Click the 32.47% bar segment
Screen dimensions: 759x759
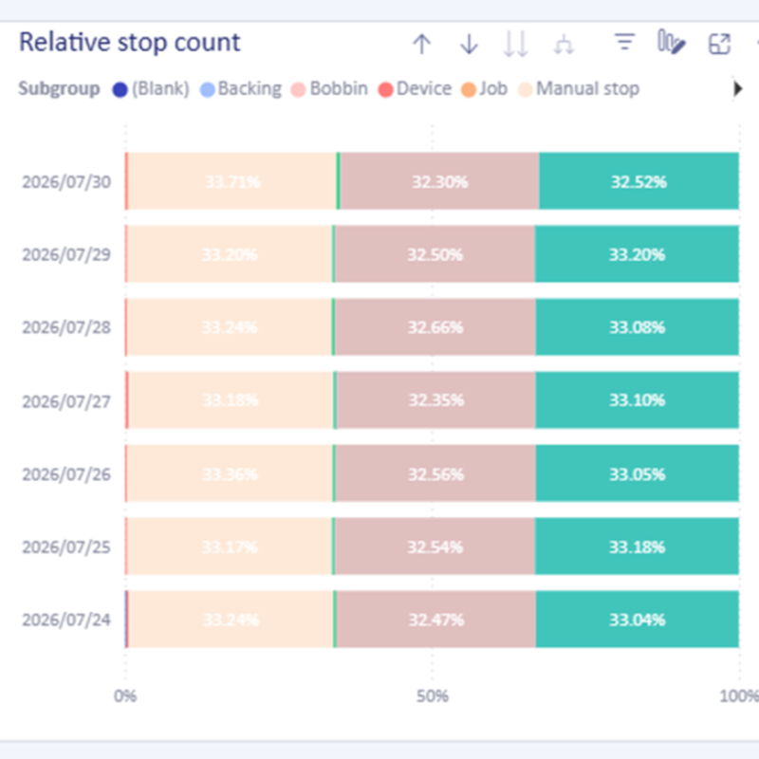pos(436,620)
